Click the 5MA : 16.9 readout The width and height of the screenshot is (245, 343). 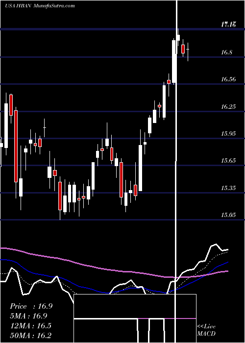point(28,316)
